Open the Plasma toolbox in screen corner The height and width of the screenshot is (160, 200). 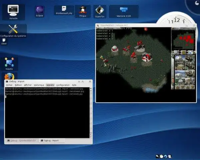(197, 3)
